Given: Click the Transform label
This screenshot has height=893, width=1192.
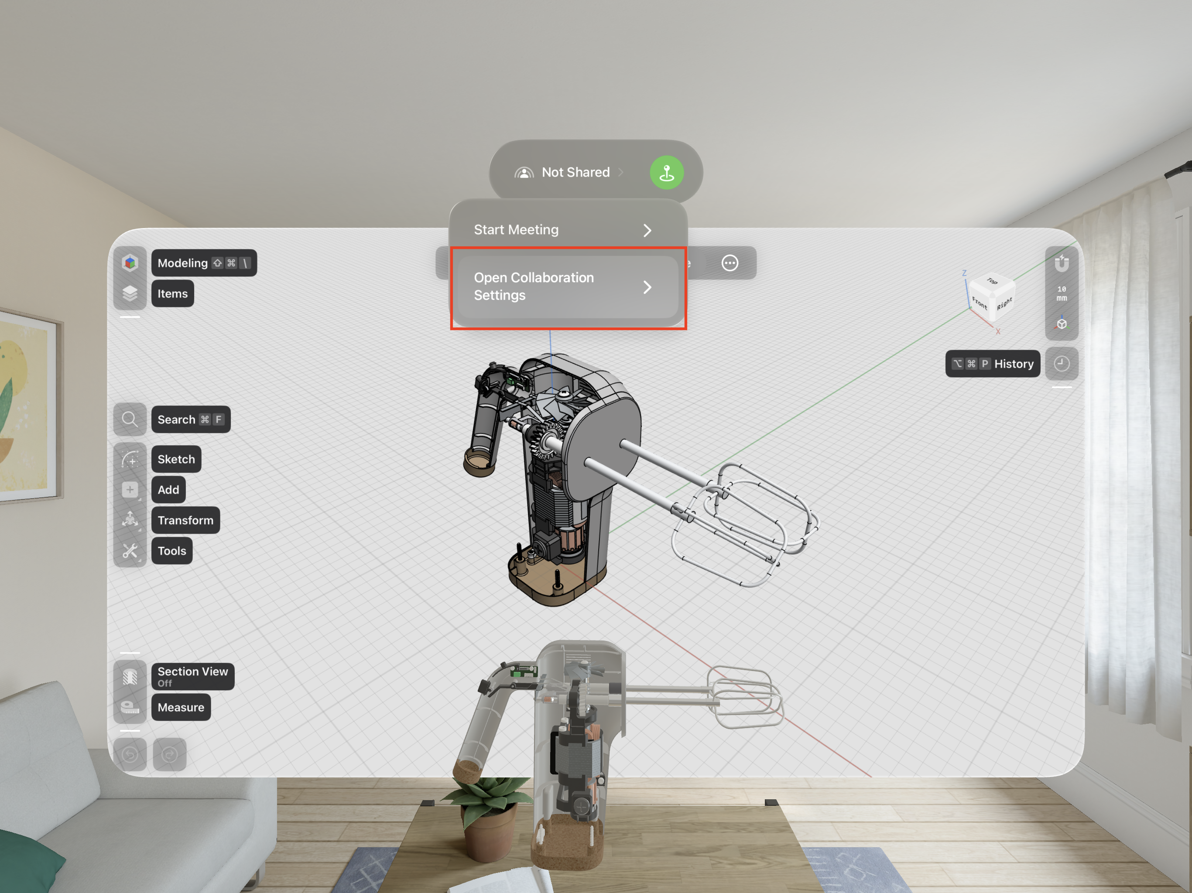Looking at the screenshot, I should (x=185, y=520).
